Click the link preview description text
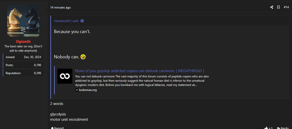Screen dimensions: 292x129 pyautogui.click(x=142, y=80)
